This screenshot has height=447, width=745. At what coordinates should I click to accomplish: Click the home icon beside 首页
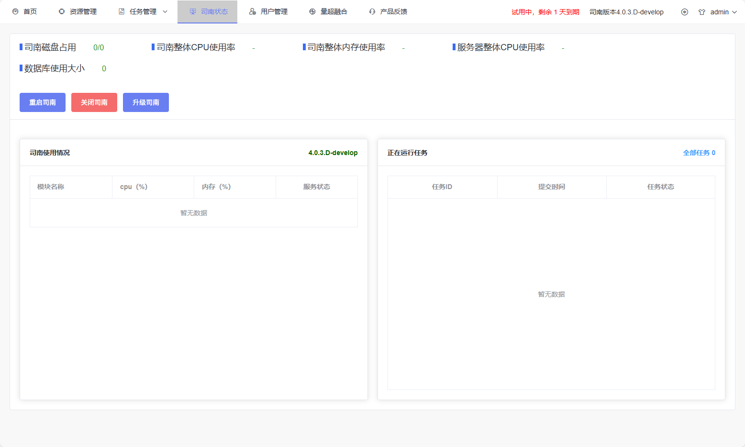[15, 11]
